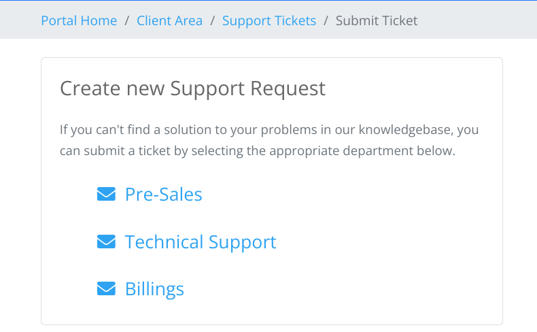The height and width of the screenshot is (332, 537).
Task: Click the envelope icon beside Technical Support
Action: 106,242
